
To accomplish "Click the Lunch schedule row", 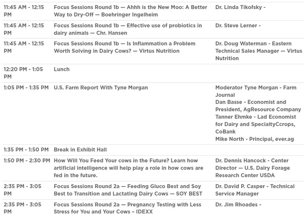I will (x=152, y=73).
